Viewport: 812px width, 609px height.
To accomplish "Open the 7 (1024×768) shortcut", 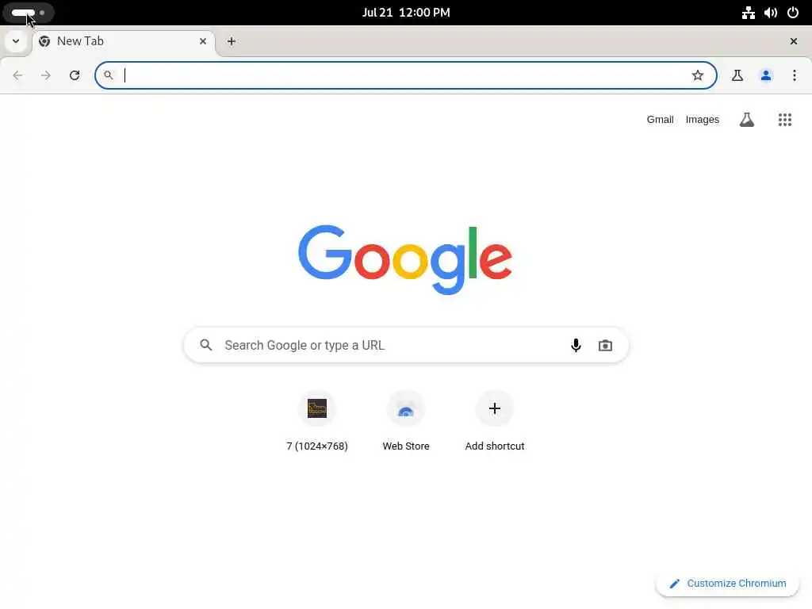I will point(317,422).
